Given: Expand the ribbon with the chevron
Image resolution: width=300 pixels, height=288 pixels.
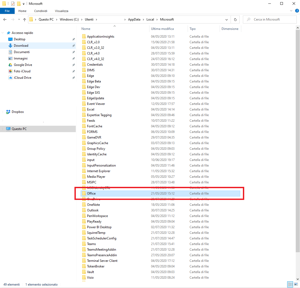Looking at the screenshot, I should (x=291, y=11).
